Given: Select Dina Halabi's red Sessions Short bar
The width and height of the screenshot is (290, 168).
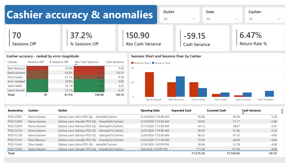Looking at the screenshot, I should coord(194,90).
